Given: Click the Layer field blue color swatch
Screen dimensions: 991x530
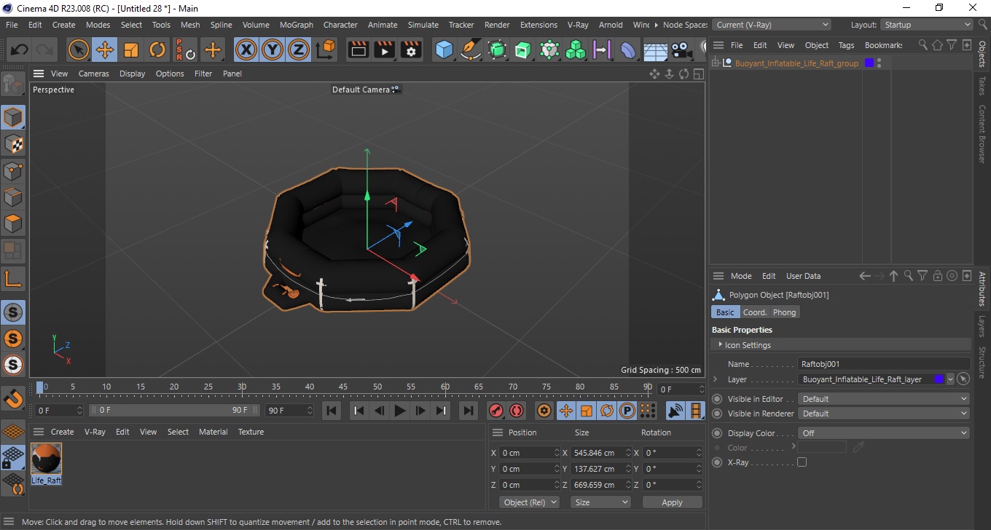Looking at the screenshot, I should 939,379.
